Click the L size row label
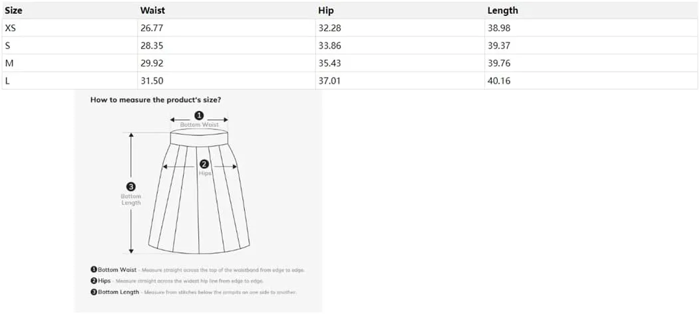Image resolution: width=700 pixels, height=314 pixels. click(7, 81)
